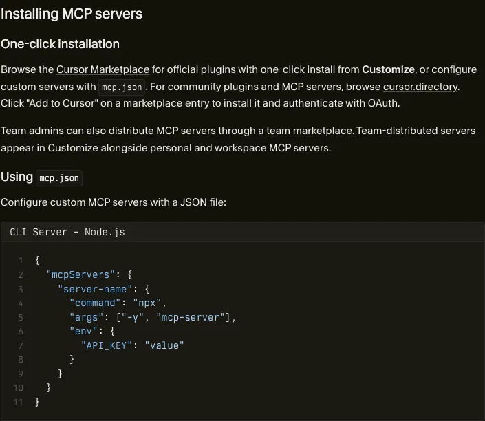Click the "mcp-server" string in the code

click(191, 317)
